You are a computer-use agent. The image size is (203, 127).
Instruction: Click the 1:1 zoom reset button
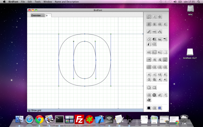pyautogui.click(x=160, y=74)
